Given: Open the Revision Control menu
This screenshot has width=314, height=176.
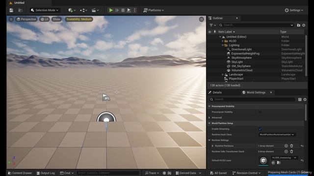Looking at the screenshot, I should click(x=246, y=173).
